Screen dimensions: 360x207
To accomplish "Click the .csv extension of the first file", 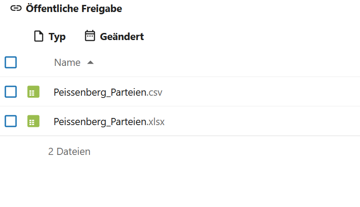I will 155,93.
